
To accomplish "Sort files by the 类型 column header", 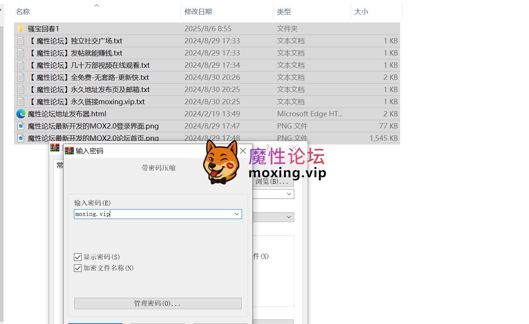I will (284, 12).
